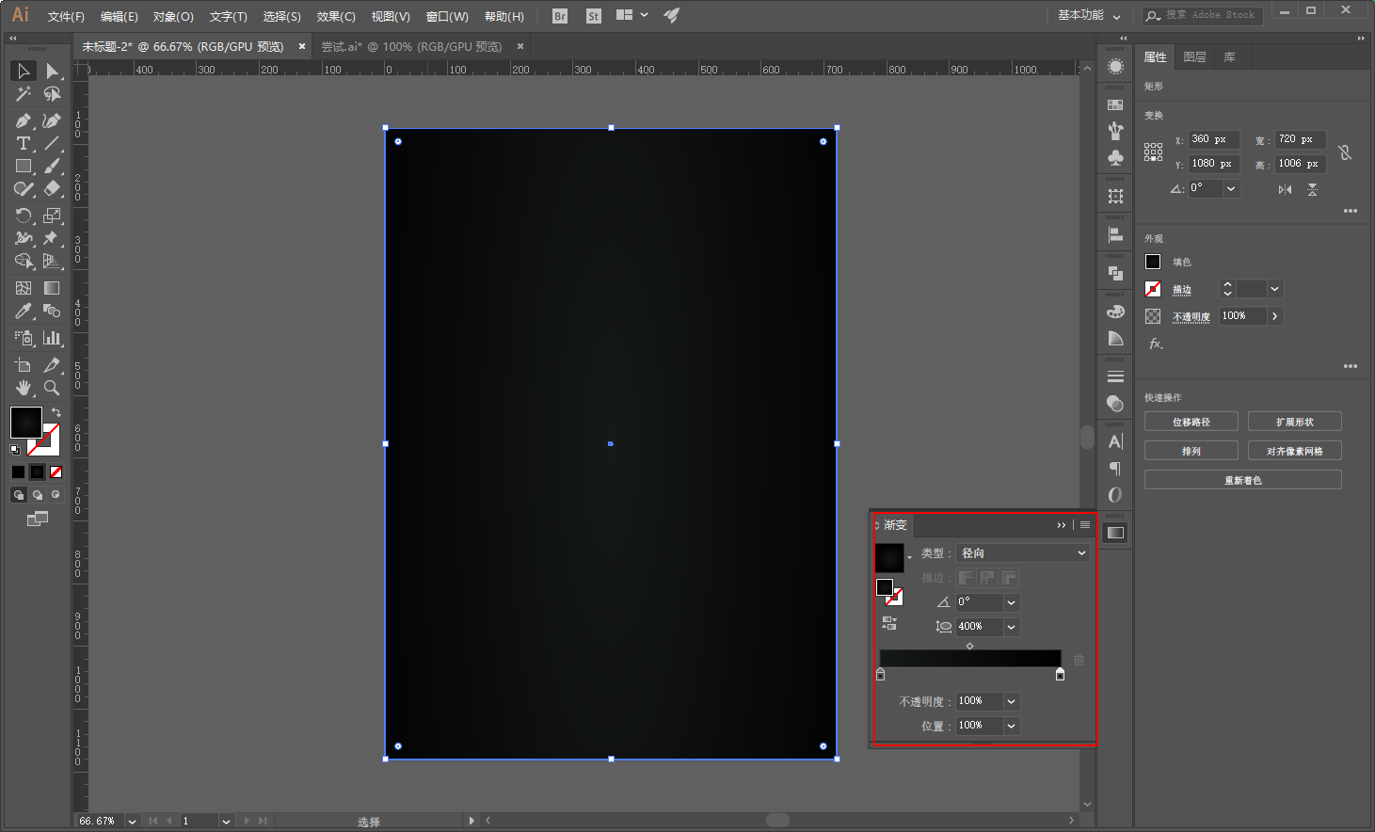Select the Magic Wand tool
The image size is (1375, 832).
pos(24,94)
